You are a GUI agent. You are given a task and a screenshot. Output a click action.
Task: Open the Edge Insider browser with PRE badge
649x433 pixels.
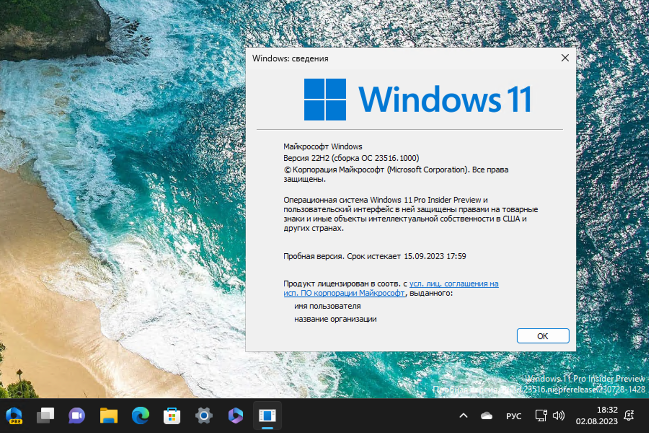pyautogui.click(x=14, y=414)
